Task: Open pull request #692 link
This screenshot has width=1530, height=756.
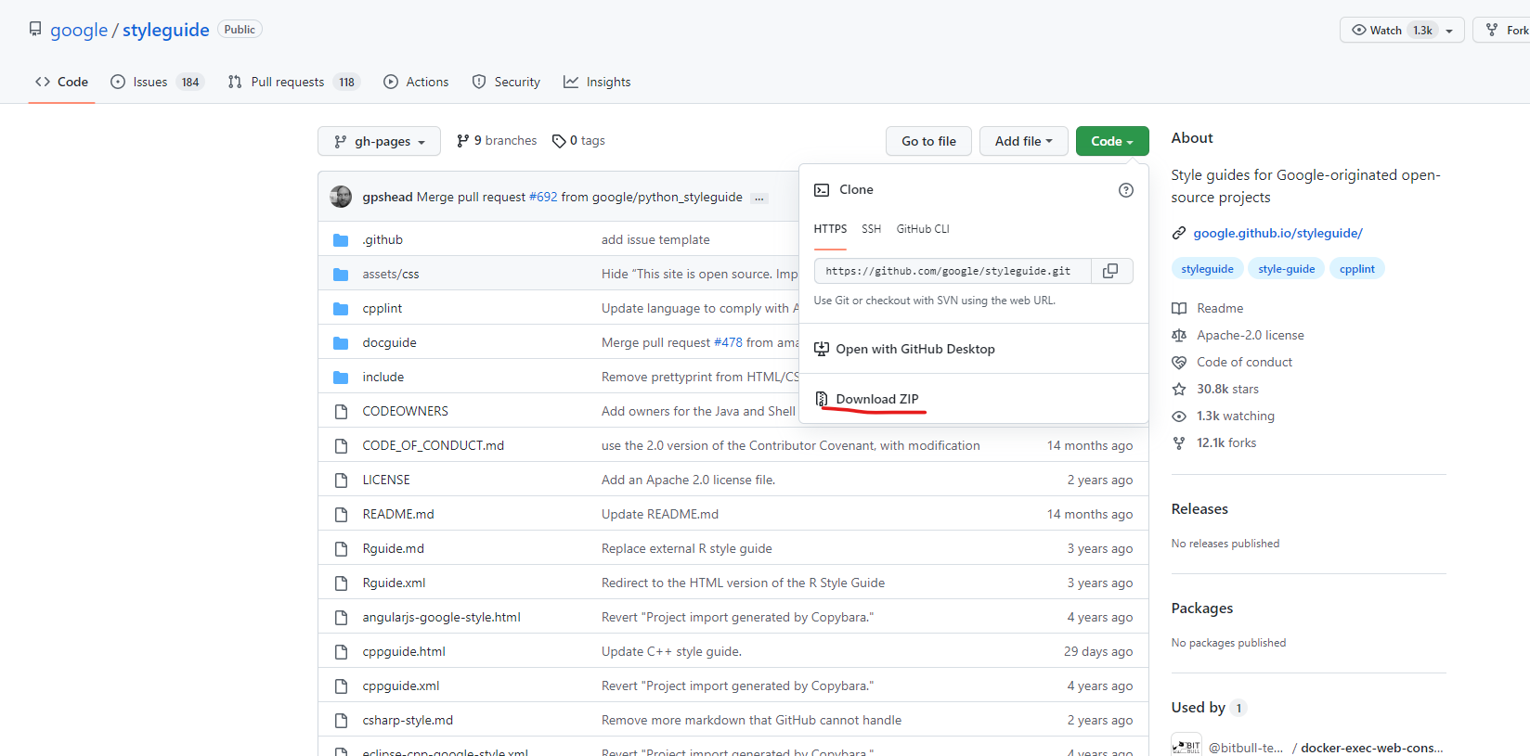Action: coord(543,197)
